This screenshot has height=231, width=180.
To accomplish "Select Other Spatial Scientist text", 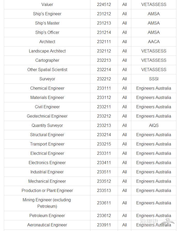I will coord(47,70).
